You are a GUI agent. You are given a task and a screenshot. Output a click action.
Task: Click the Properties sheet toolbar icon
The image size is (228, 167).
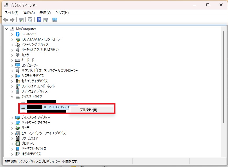pos(30,20)
